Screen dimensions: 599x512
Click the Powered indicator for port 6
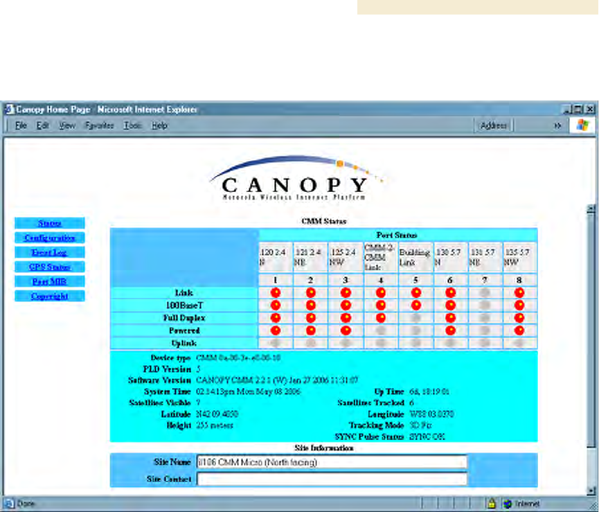coord(450,330)
